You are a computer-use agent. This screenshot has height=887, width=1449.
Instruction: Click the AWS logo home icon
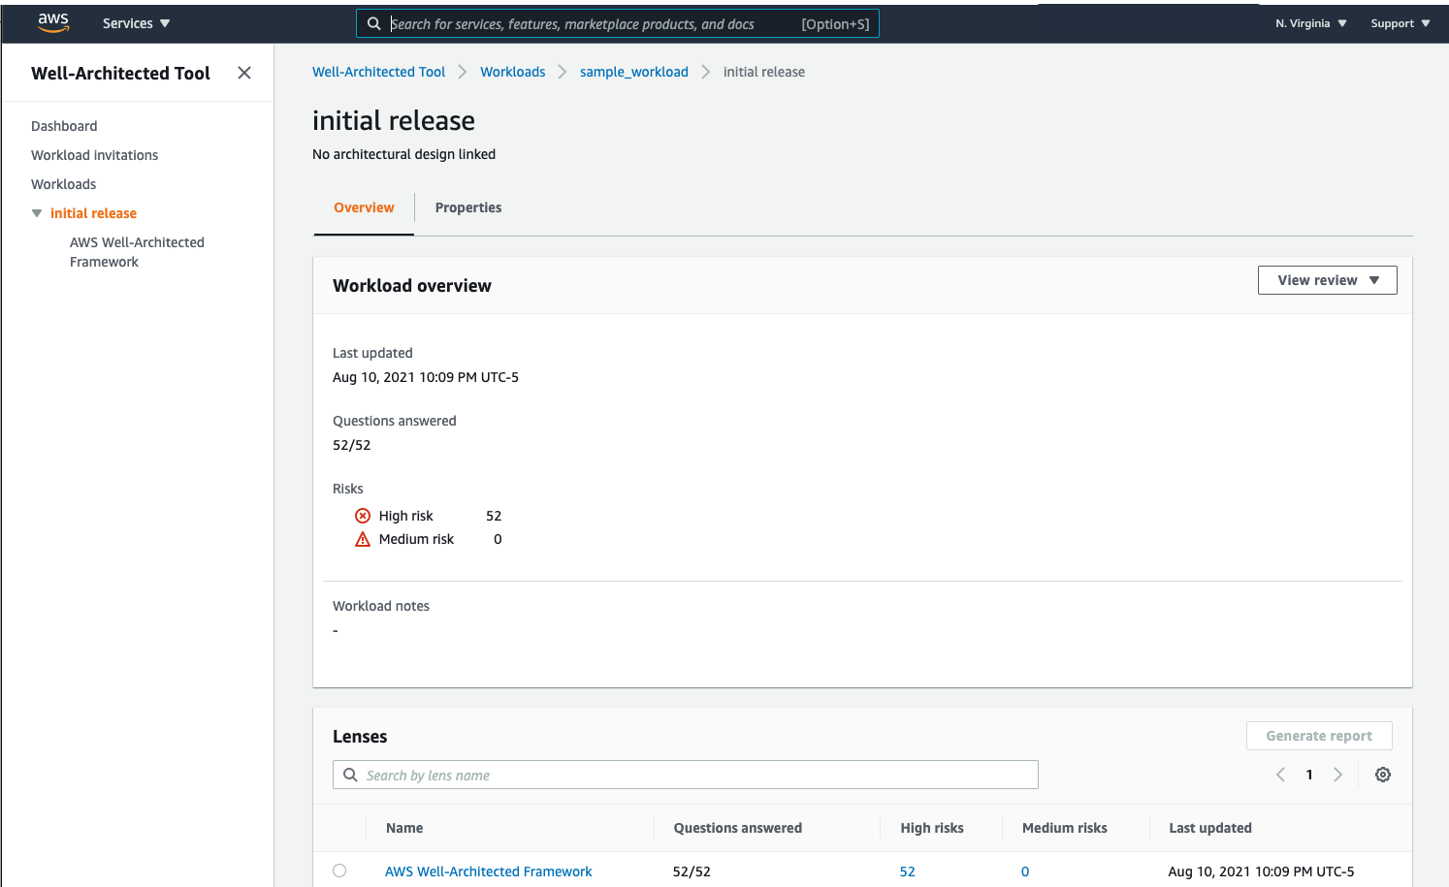pos(53,23)
